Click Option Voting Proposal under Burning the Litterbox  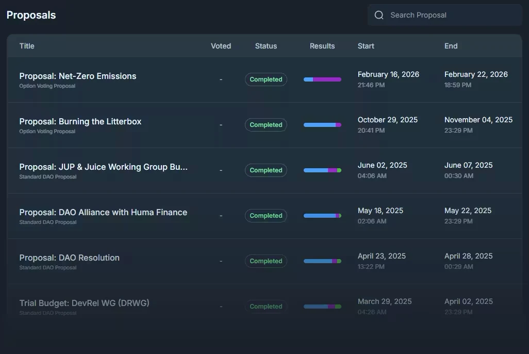(47, 132)
